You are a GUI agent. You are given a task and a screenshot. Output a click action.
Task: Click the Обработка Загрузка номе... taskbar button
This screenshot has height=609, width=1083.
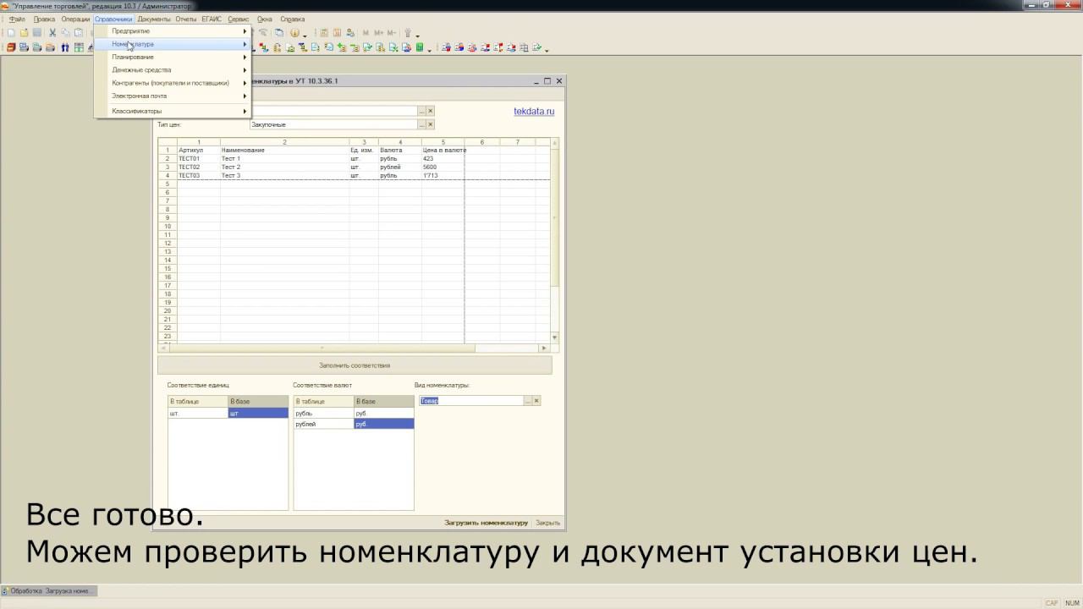(x=50, y=590)
